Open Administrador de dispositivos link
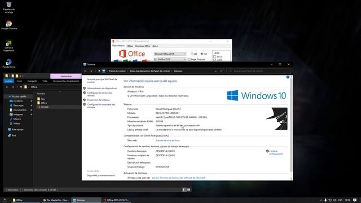Image resolution: width=361 pixels, height=203 pixels. coord(102,89)
